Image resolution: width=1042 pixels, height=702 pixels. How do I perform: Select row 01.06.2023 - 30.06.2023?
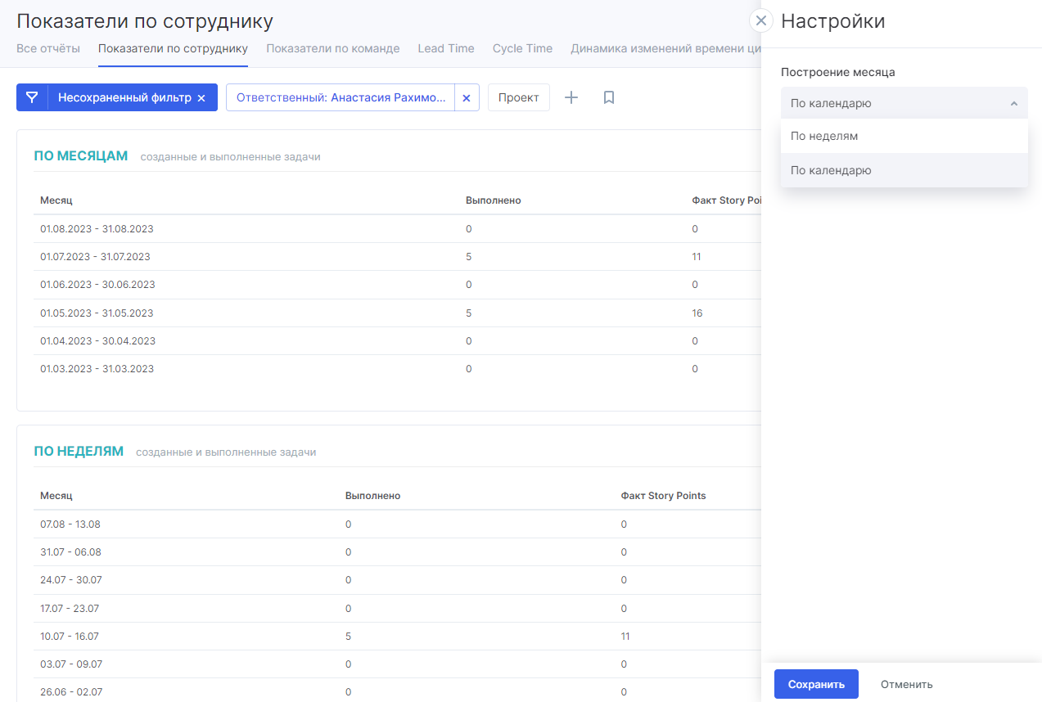pos(397,285)
